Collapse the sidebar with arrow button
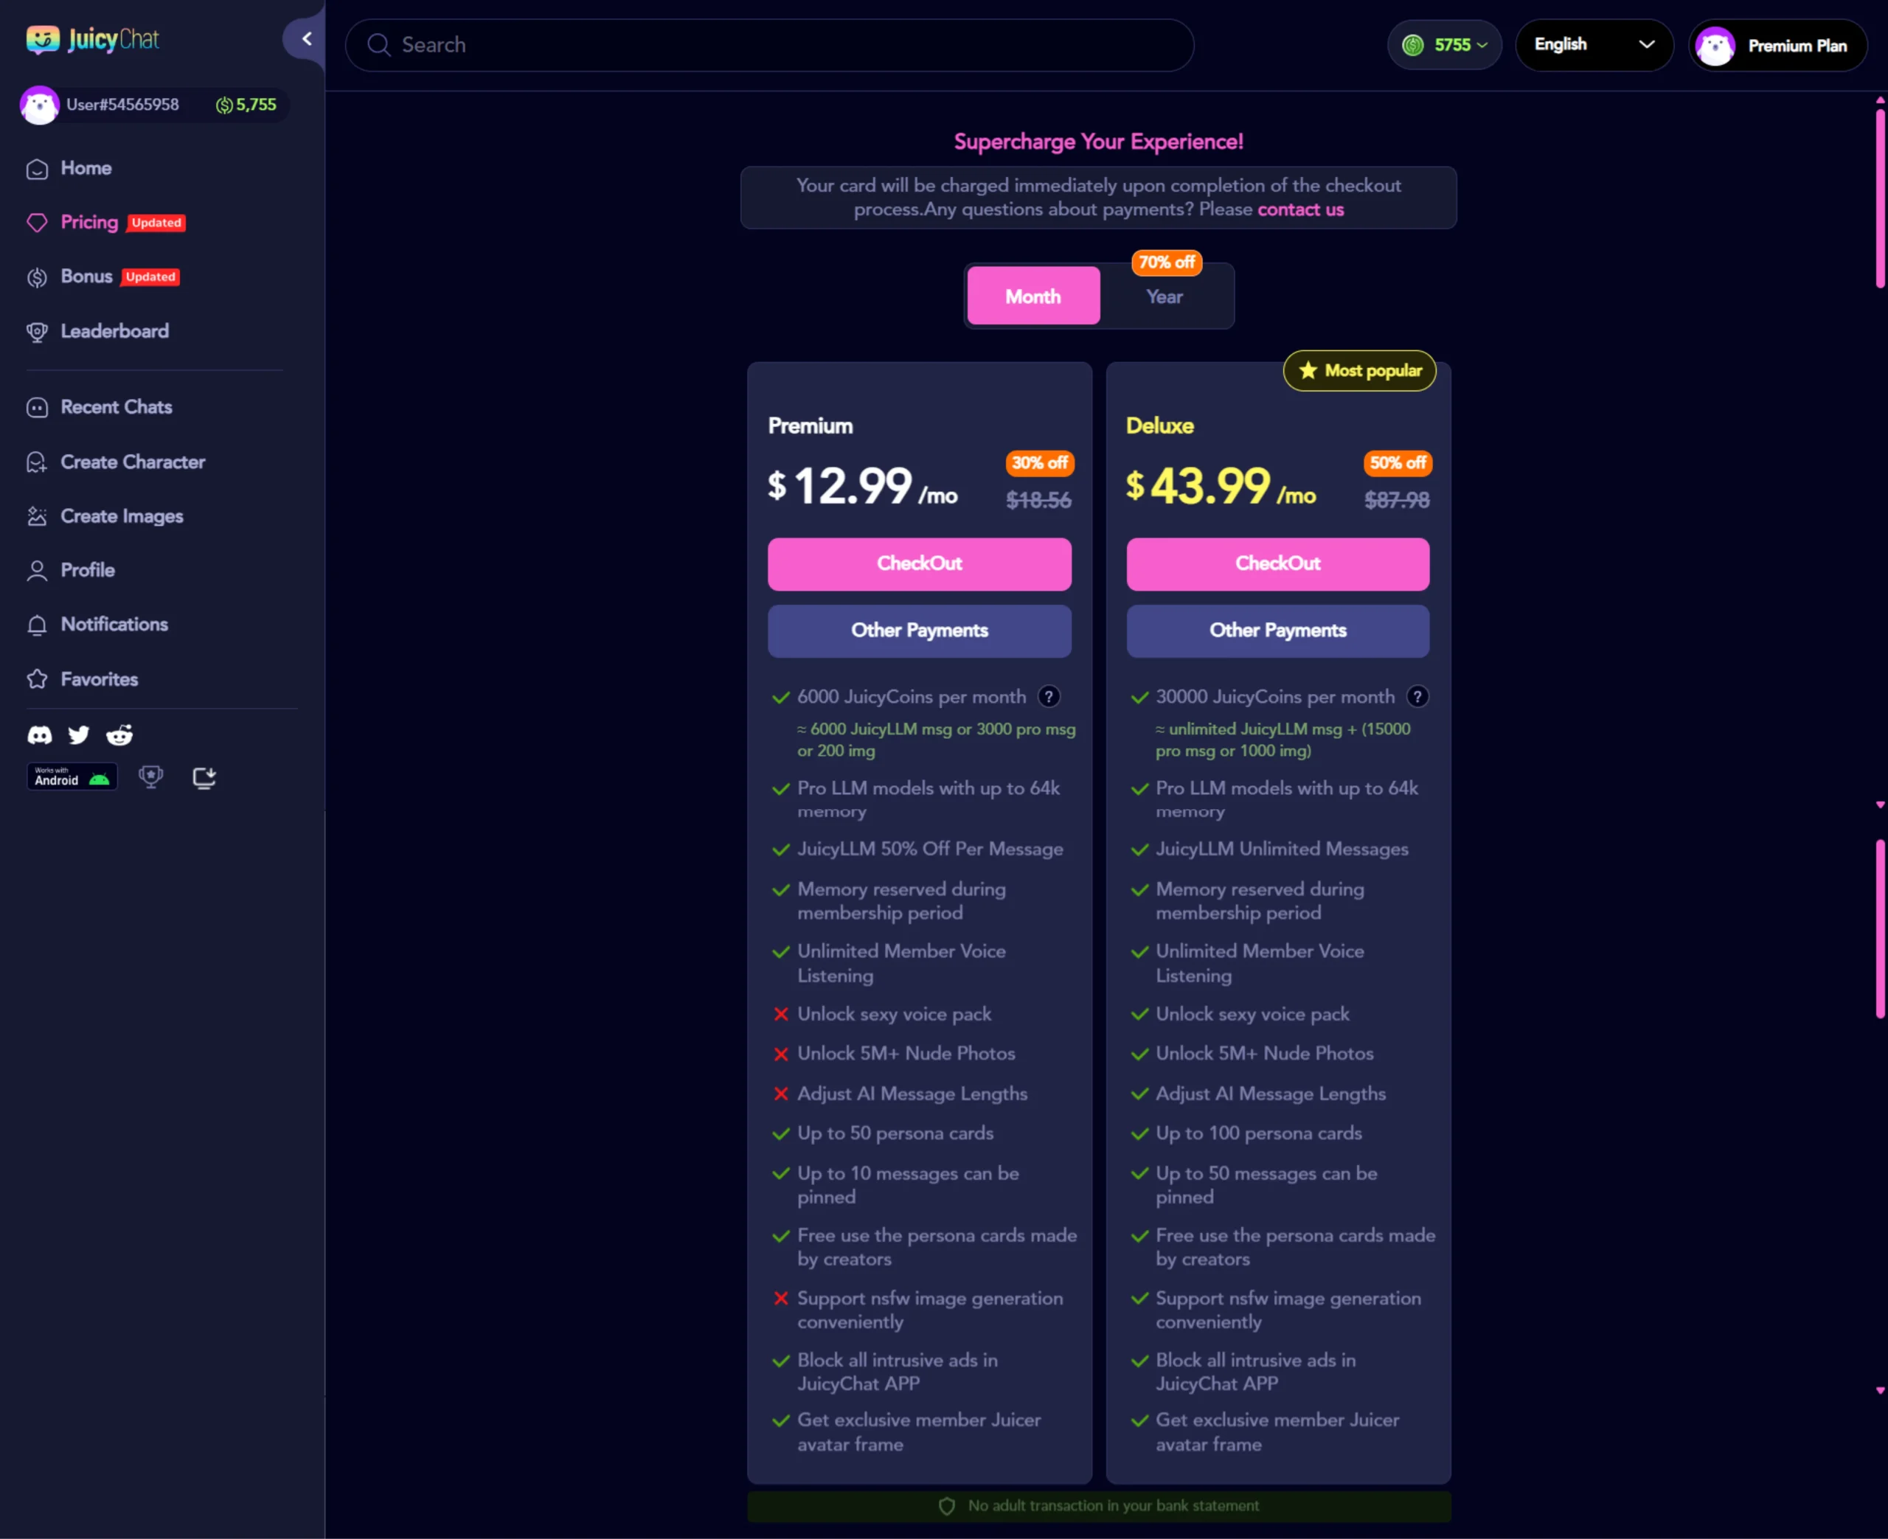This screenshot has height=1539, width=1888. coord(307,39)
